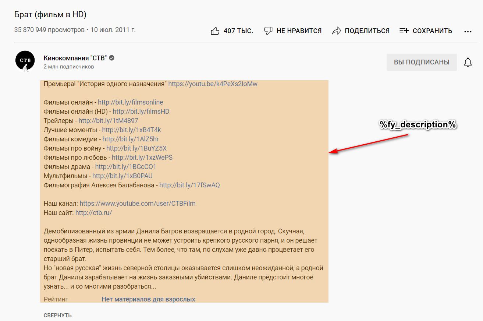Open the Мультфильмы link bit.ly/1xB0PAU
The image size is (483, 321).
122,176
